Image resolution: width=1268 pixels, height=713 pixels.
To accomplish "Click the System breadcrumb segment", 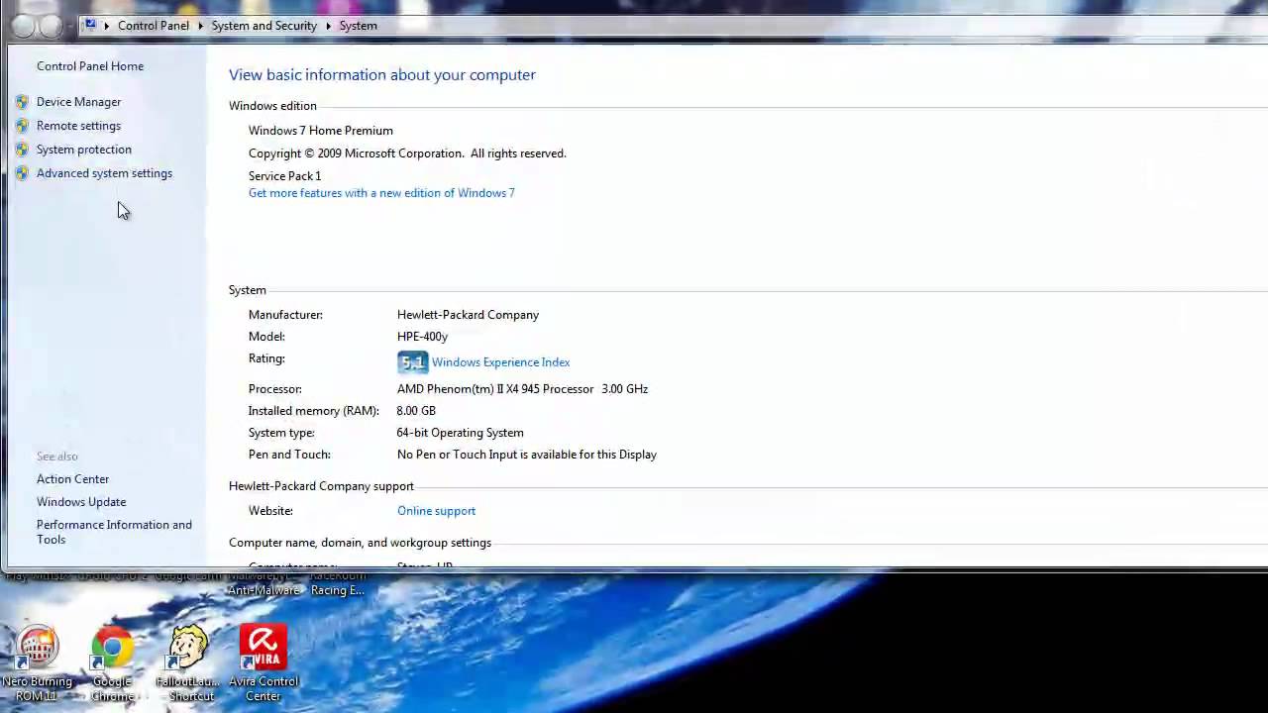I will pos(358,26).
